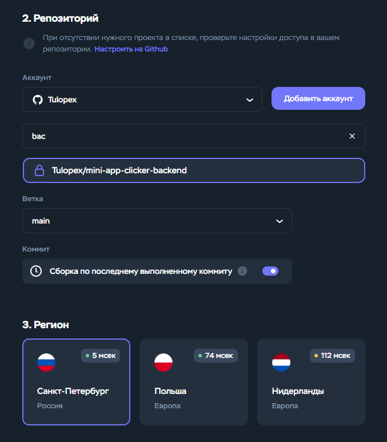Screen dimensions: 387x442
Task: Open the Настроить на Github link
Action: [x=131, y=49]
